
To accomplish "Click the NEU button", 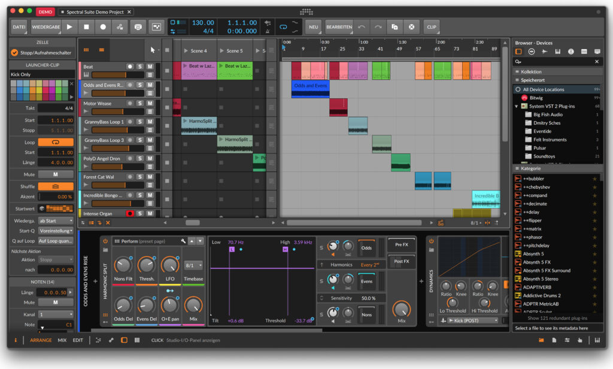I will pyautogui.click(x=314, y=27).
